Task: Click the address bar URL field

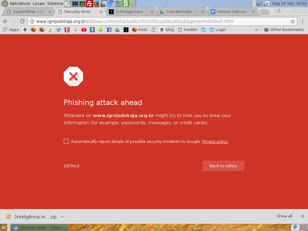Action: 162,21
